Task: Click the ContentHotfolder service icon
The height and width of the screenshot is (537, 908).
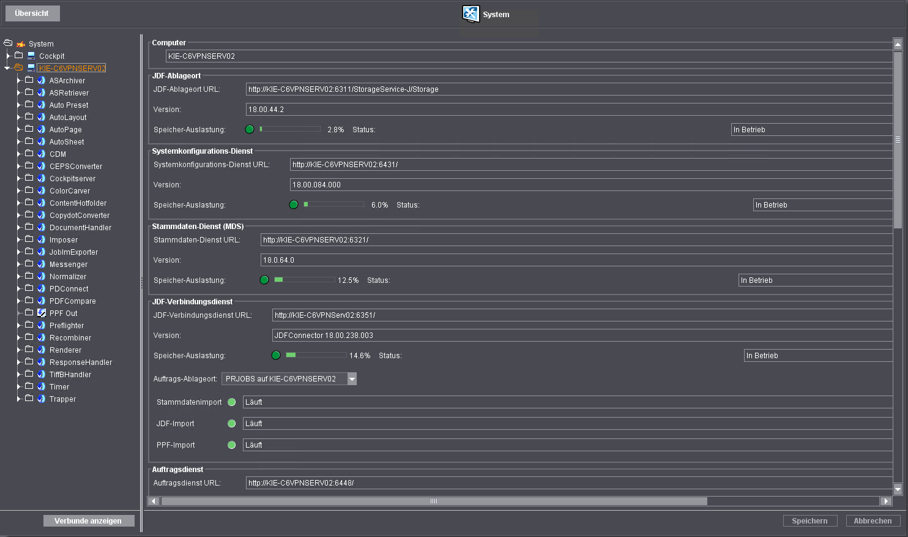Action: [42, 203]
